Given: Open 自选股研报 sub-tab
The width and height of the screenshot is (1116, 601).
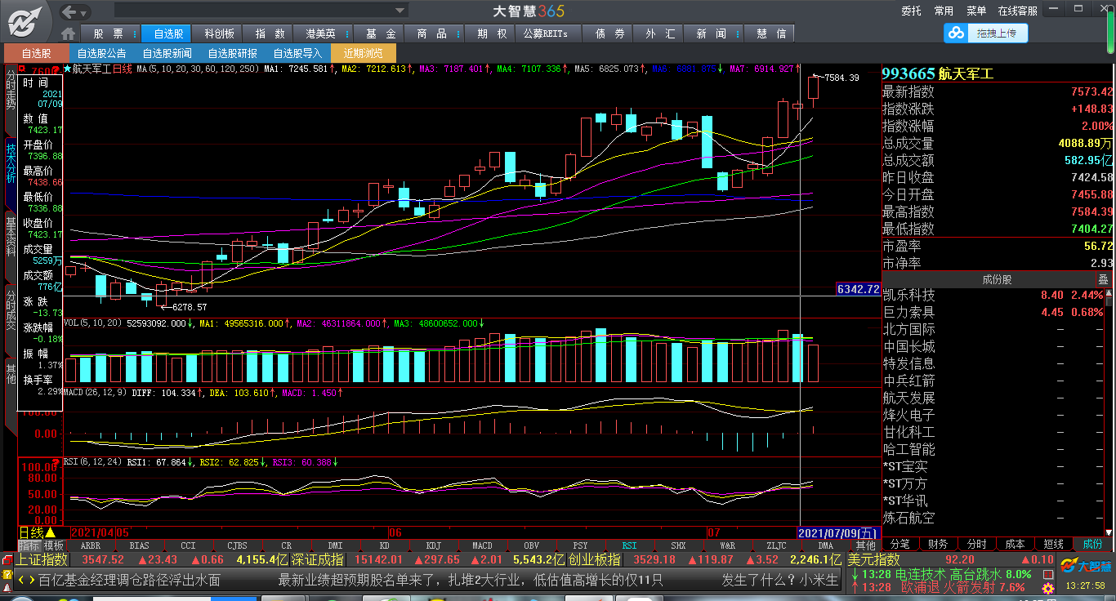Looking at the screenshot, I should coord(232,53).
